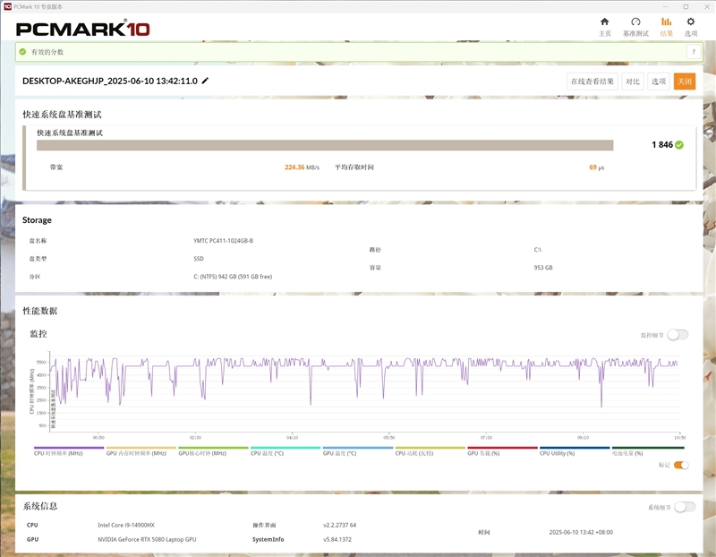716x557 pixels.
Task: Click the benchmark score progress bar
Action: tap(325, 145)
